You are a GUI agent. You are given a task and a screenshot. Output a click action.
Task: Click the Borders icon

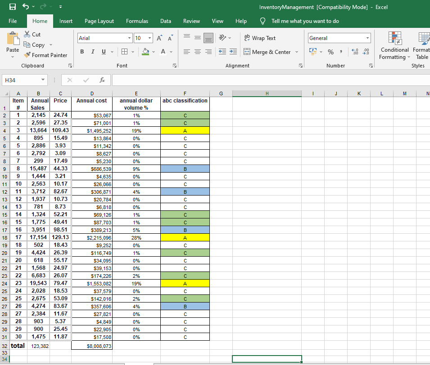(125, 52)
